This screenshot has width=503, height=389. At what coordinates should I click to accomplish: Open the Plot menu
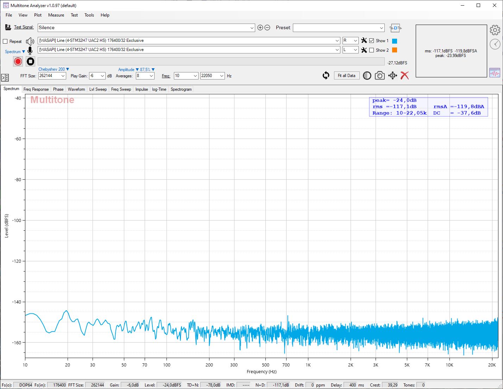pos(38,15)
